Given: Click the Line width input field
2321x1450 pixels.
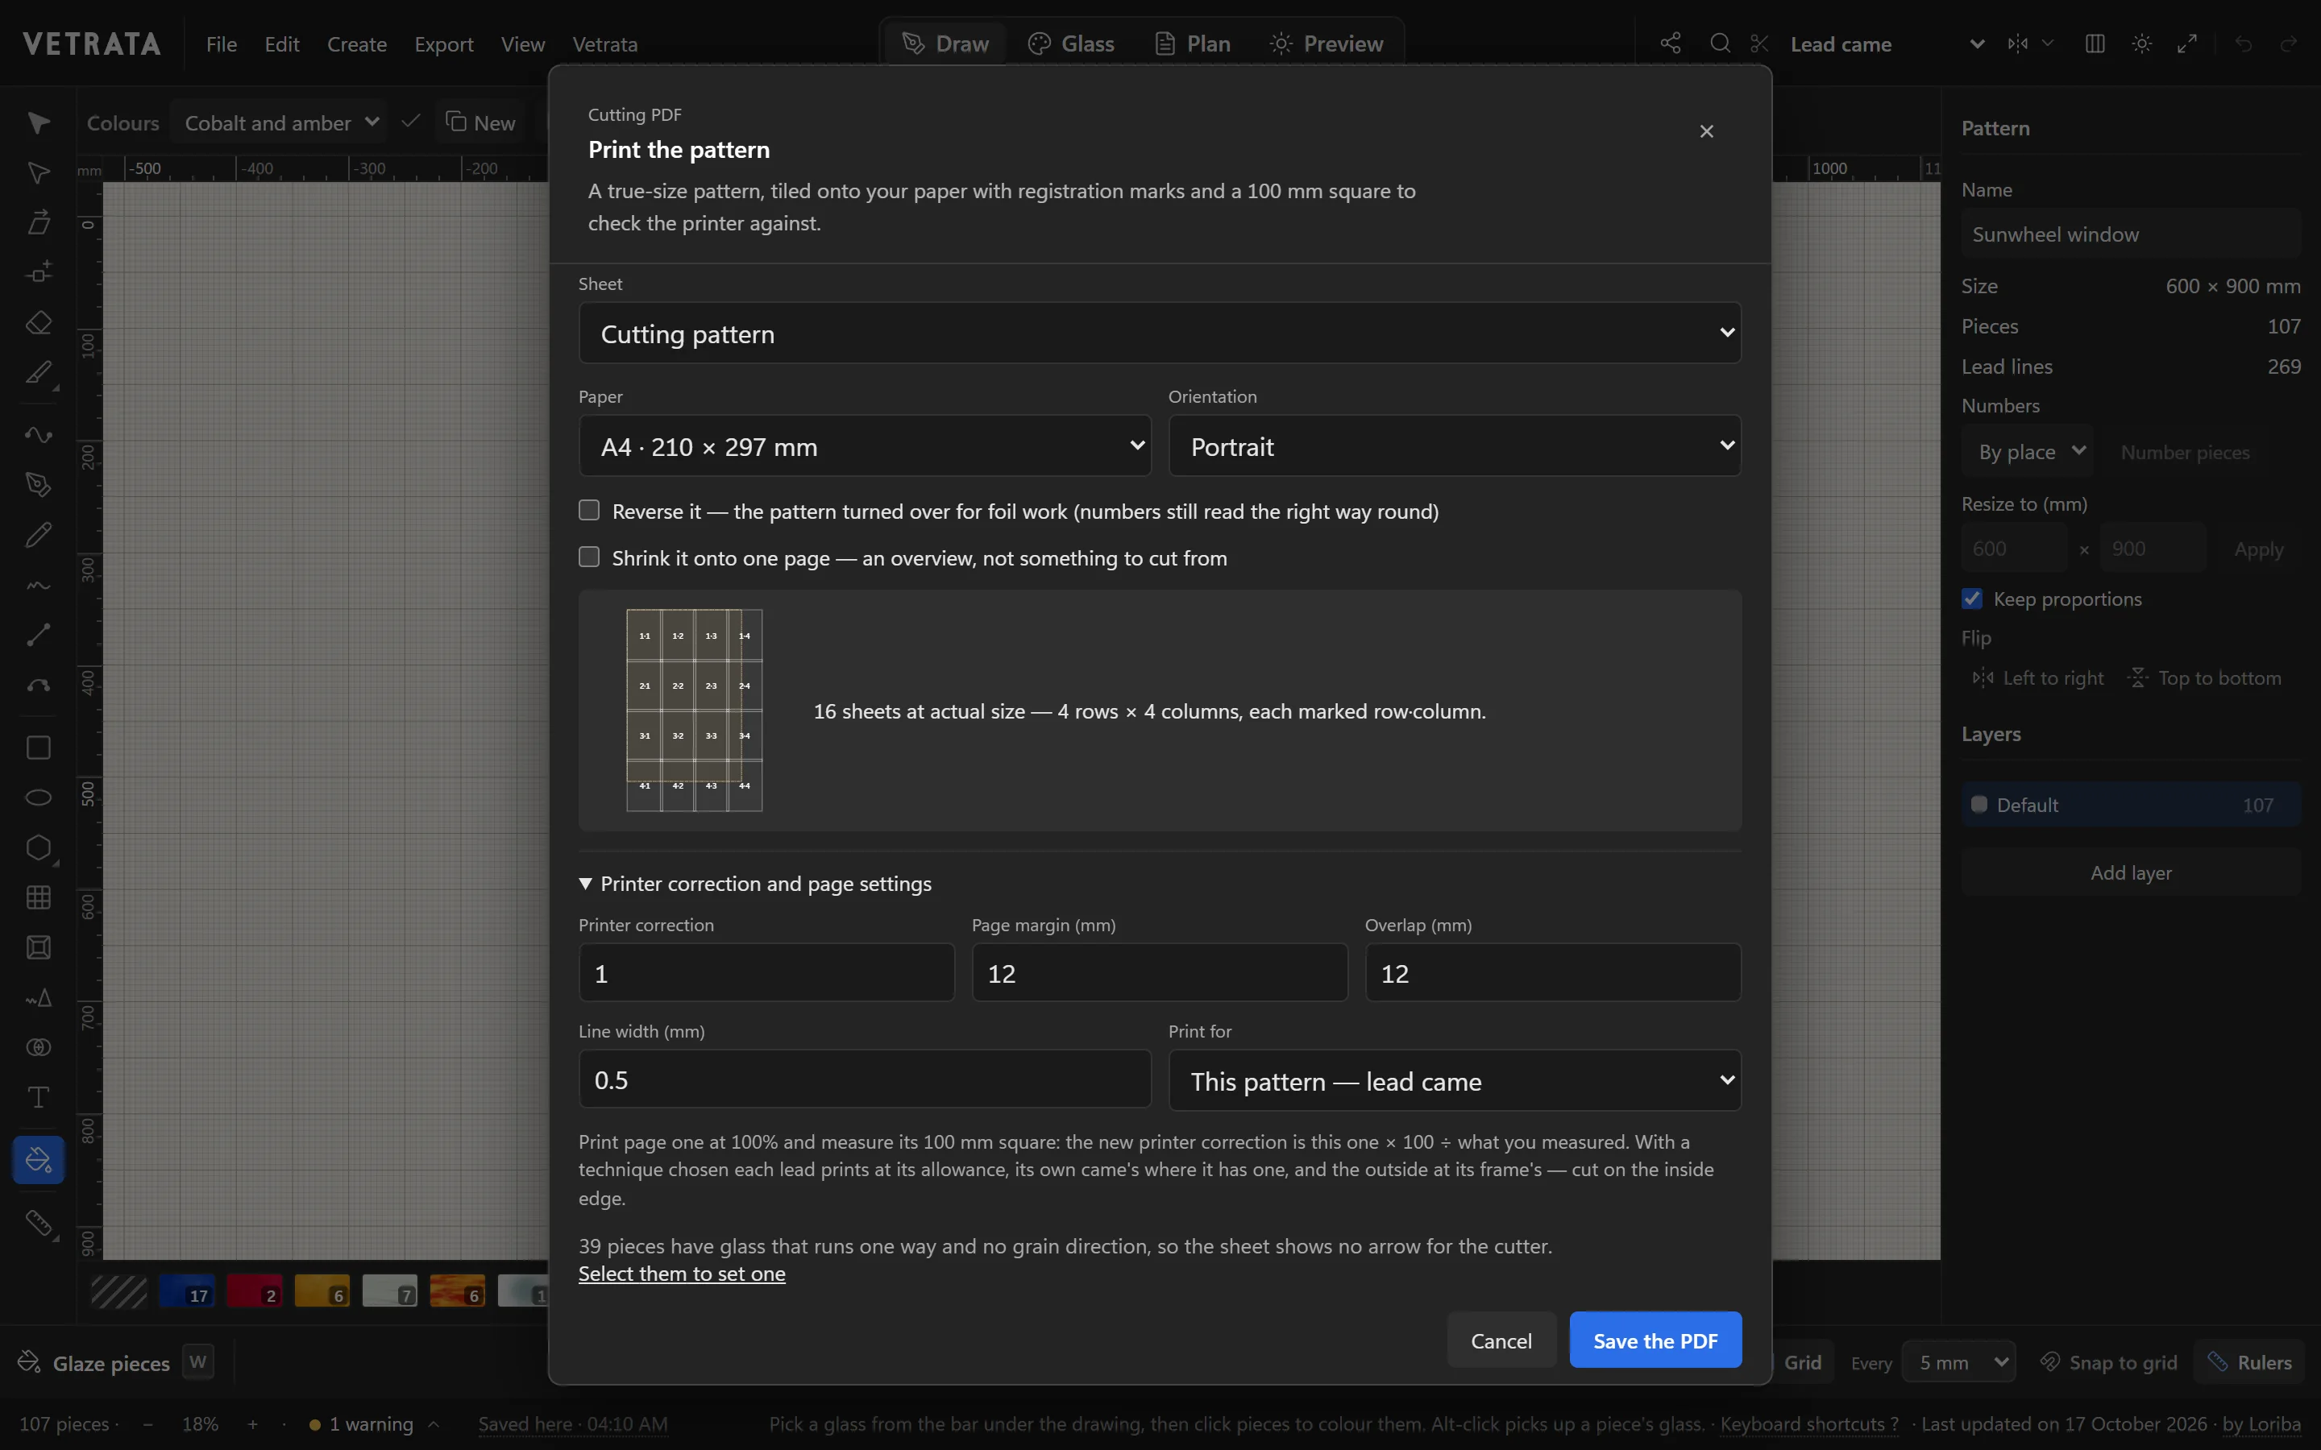Looking at the screenshot, I should [864, 1079].
